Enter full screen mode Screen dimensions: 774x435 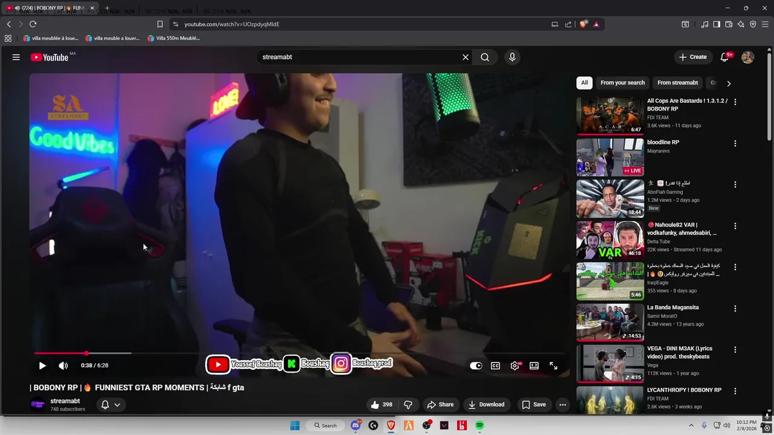click(553, 366)
